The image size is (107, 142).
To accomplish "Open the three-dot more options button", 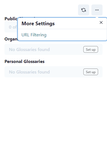I will coord(97,10).
